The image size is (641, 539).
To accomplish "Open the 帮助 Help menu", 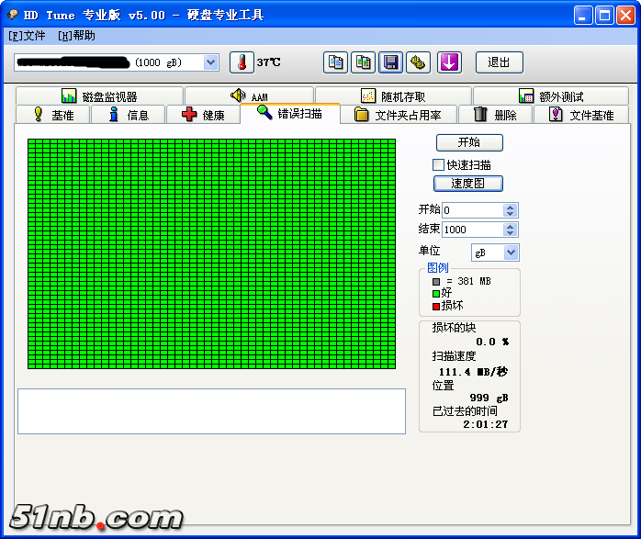I will tap(76, 36).
